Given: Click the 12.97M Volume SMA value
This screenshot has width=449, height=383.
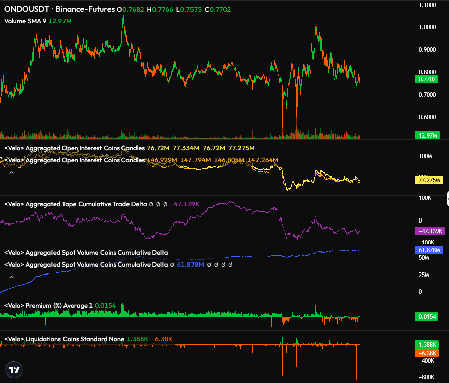Looking at the screenshot, I should tap(60, 21).
